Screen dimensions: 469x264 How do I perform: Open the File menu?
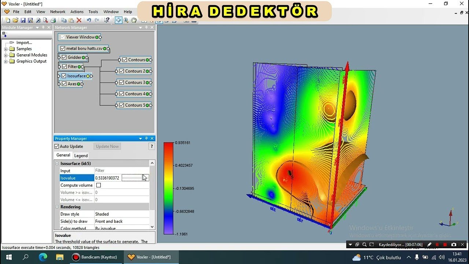coord(16,12)
